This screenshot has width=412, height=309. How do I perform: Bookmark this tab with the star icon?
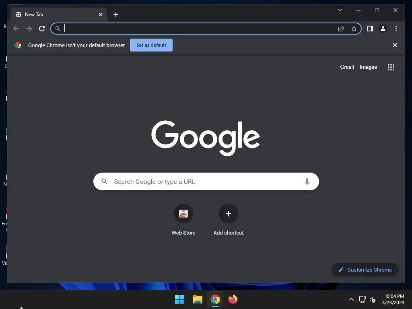354,29
